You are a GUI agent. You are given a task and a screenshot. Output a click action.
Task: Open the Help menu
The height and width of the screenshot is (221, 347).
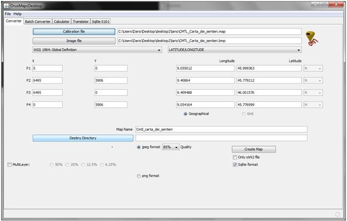coord(18,14)
